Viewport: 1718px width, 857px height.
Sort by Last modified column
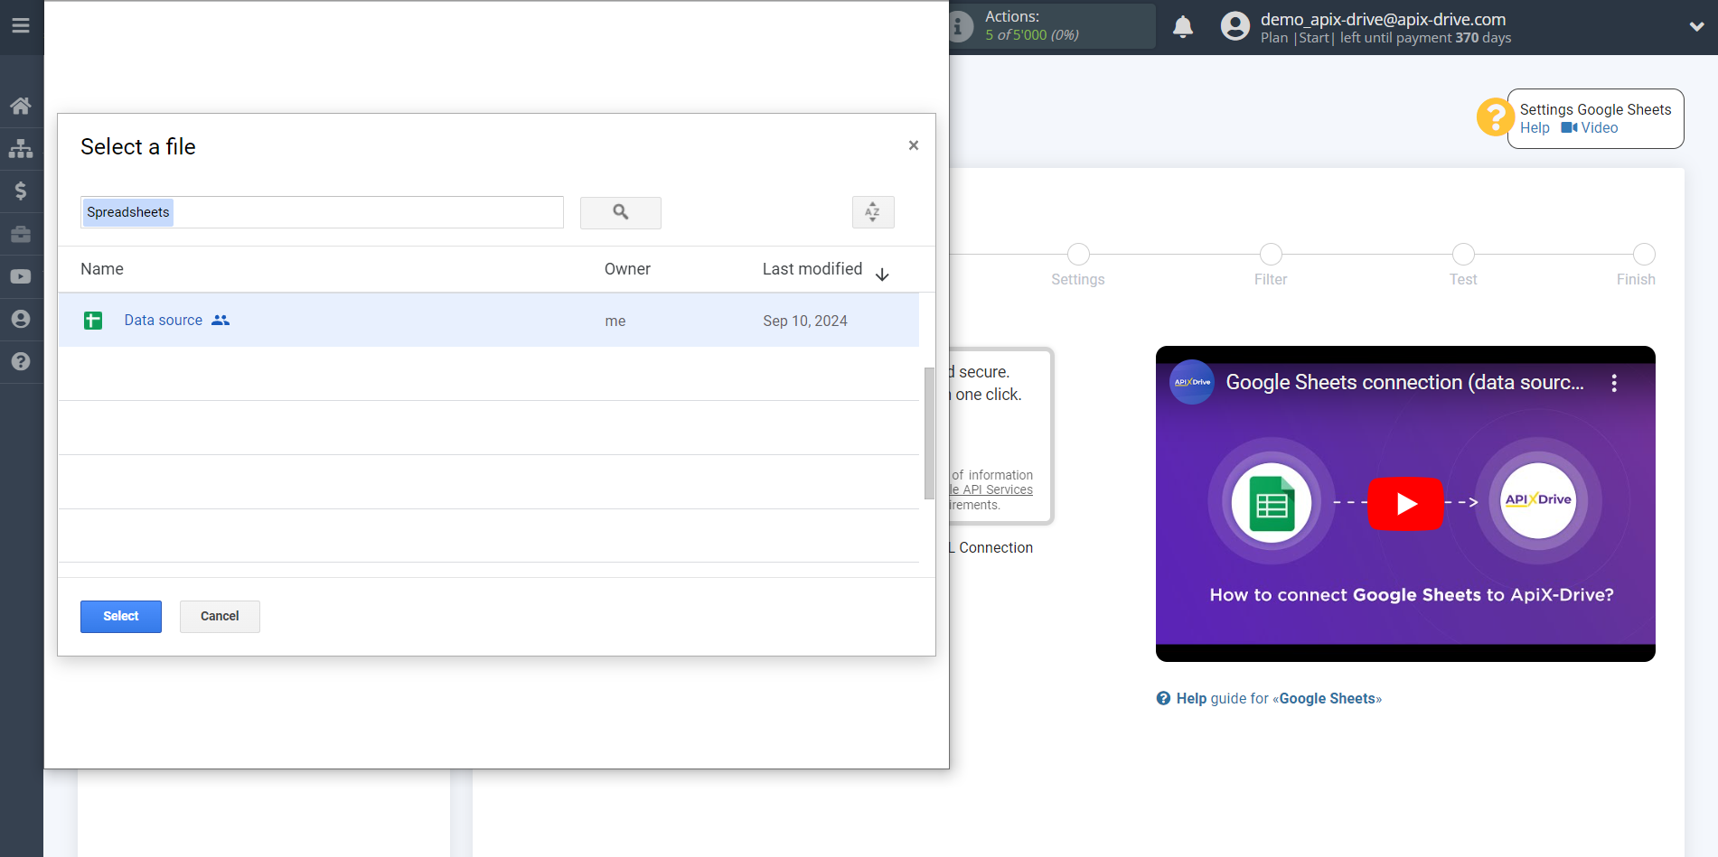point(812,269)
